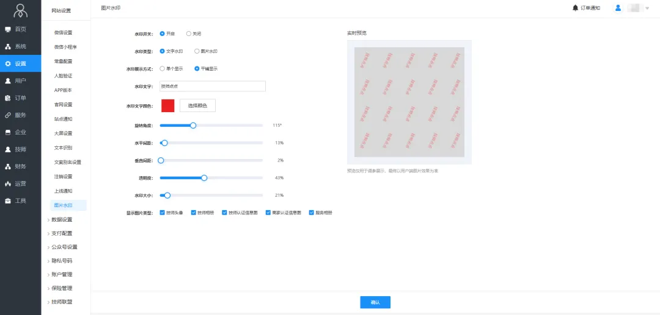Click the 服务 link icon

click(8, 115)
